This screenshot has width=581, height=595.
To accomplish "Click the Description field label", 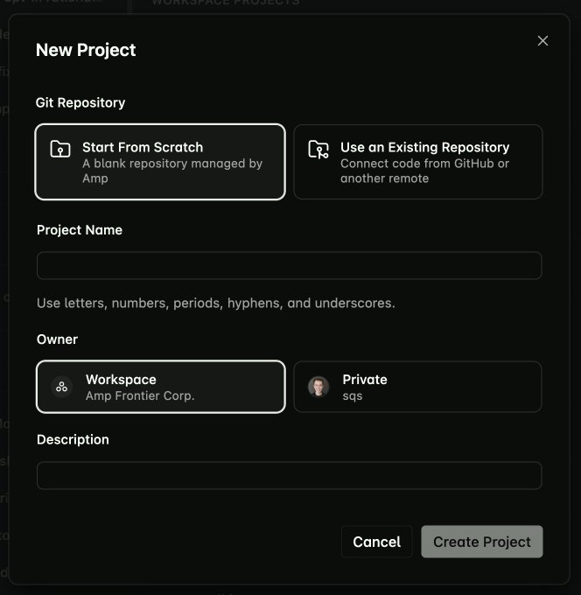I will [x=73, y=439].
